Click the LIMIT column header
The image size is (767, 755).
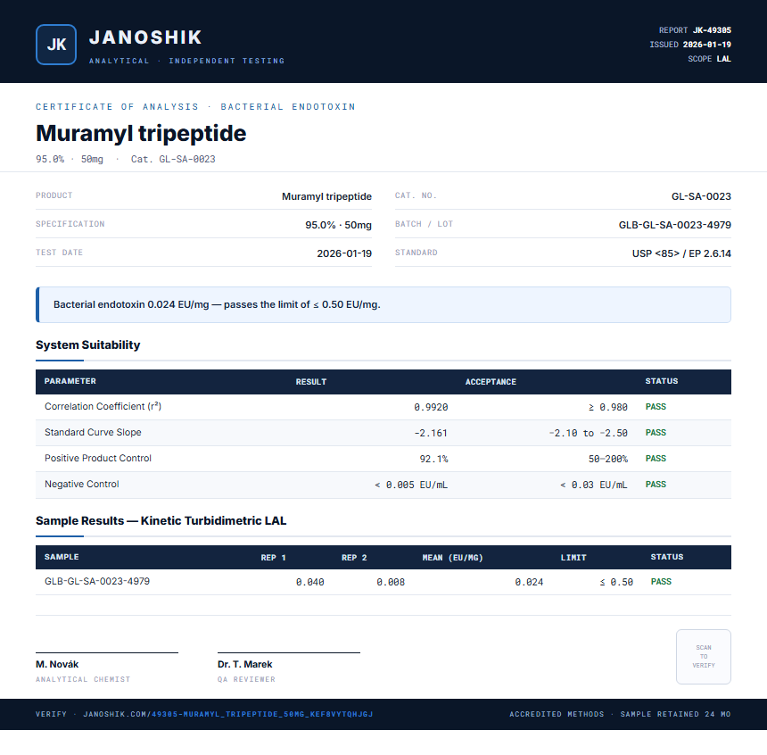point(573,557)
